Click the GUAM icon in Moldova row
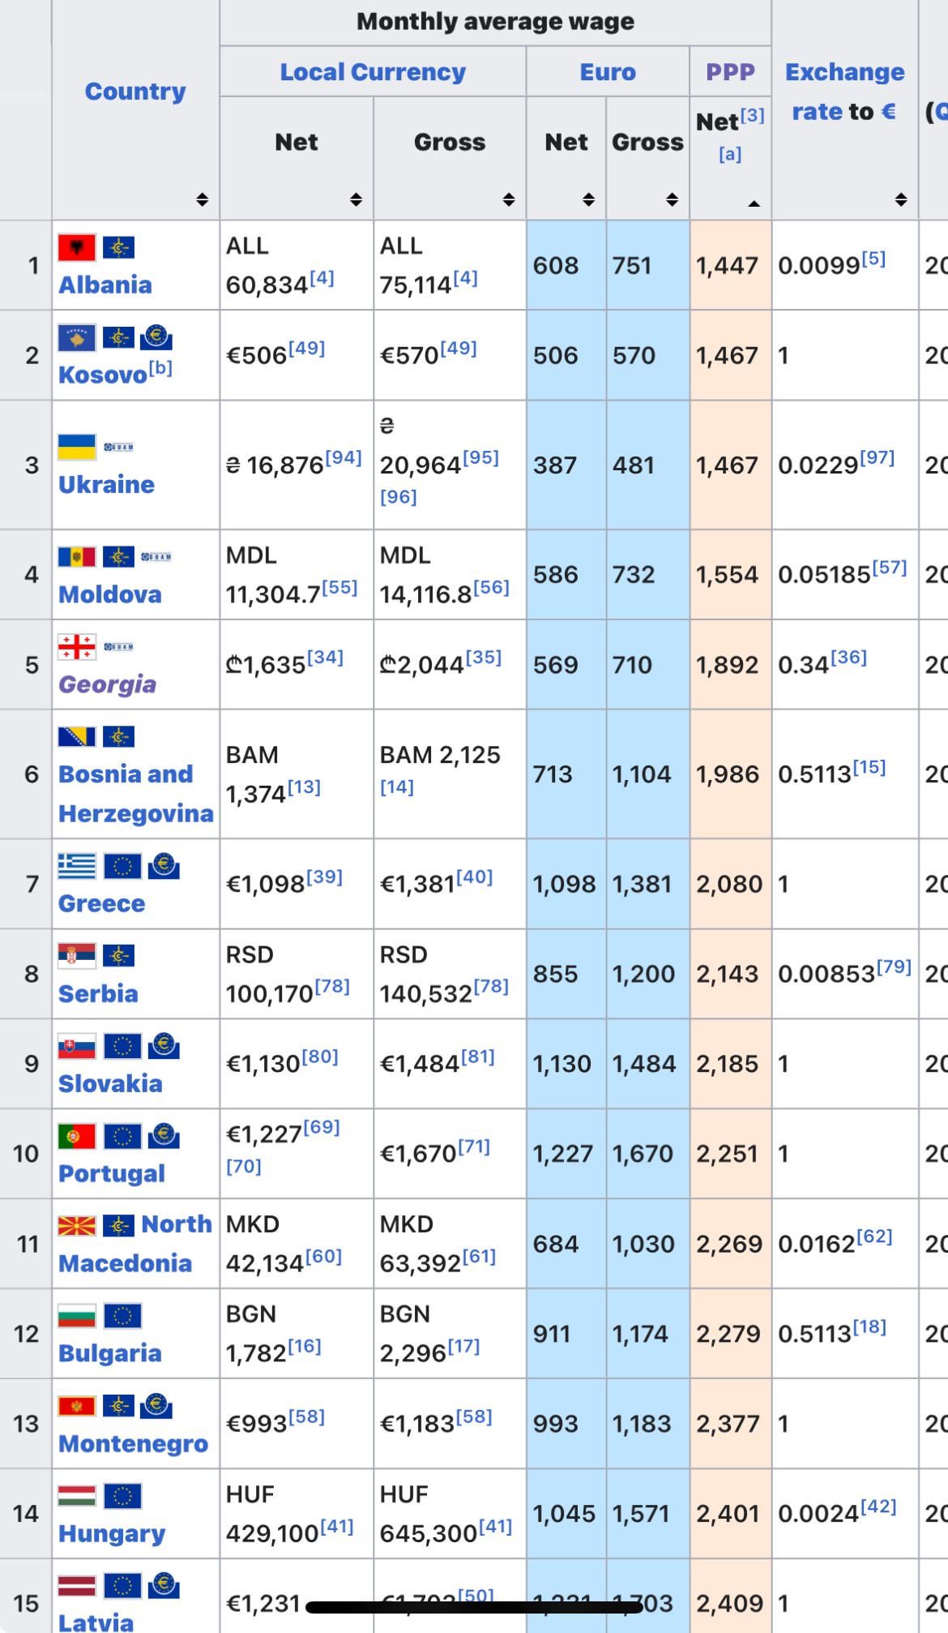Screen dimensions: 948x1633 point(156,557)
